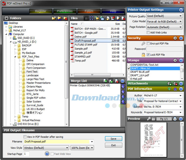Add multiple files icon in Merge List header
The image size is (186, 160).
coord(111,81)
